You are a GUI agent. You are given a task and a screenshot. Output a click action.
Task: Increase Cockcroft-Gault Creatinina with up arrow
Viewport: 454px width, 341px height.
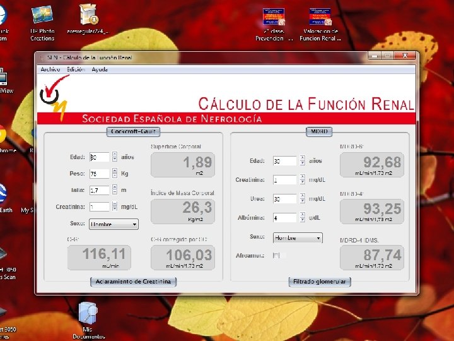click(x=115, y=204)
